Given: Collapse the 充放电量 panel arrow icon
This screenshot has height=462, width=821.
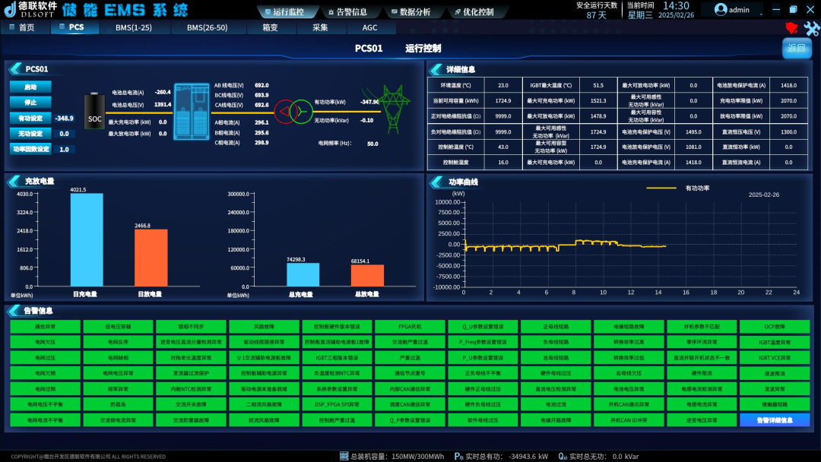Looking at the screenshot, I should tap(14, 182).
